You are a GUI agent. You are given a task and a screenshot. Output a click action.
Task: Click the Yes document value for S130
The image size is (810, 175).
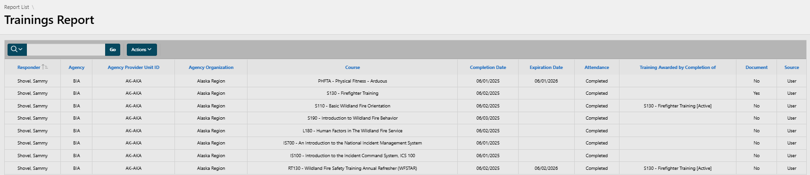click(756, 93)
